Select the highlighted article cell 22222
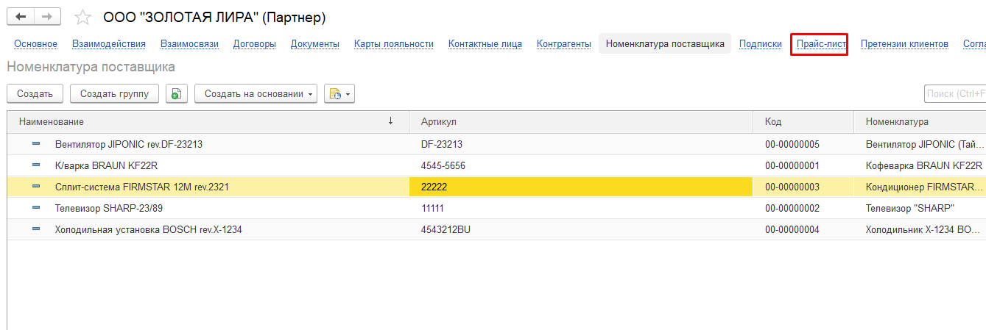 tap(580, 187)
